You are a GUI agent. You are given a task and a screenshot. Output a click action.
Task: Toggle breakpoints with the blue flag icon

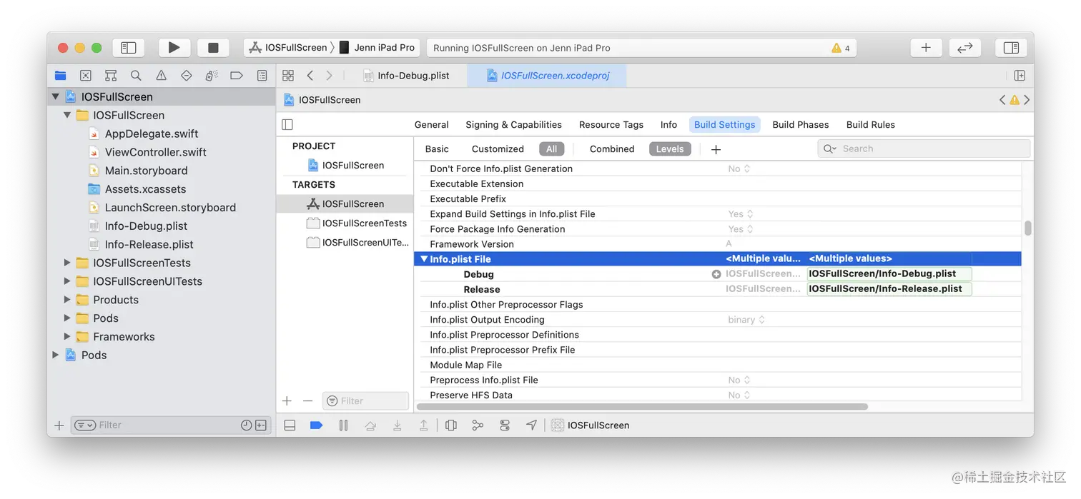316,425
